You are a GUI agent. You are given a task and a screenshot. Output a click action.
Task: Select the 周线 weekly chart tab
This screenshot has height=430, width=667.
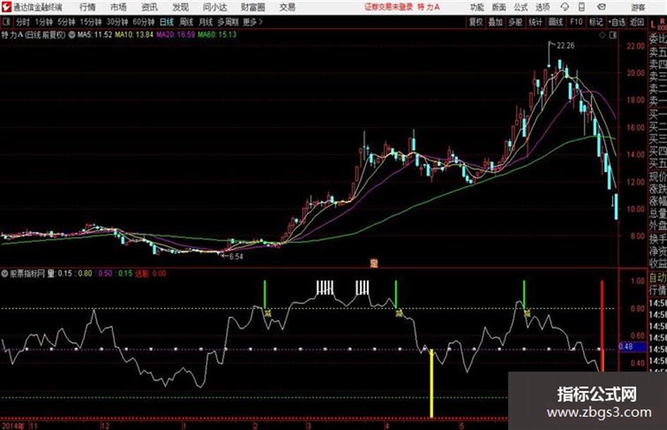coord(186,22)
